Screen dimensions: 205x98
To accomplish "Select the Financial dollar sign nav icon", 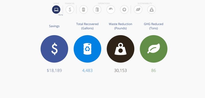I will coord(70,10).
